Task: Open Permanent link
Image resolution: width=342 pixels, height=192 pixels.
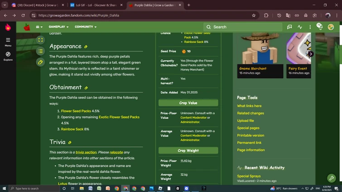Action: coord(249,143)
